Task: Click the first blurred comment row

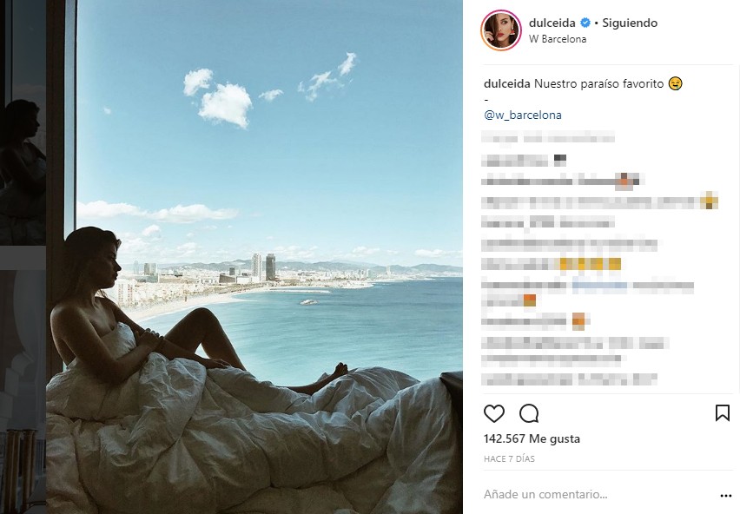Action: [548, 138]
